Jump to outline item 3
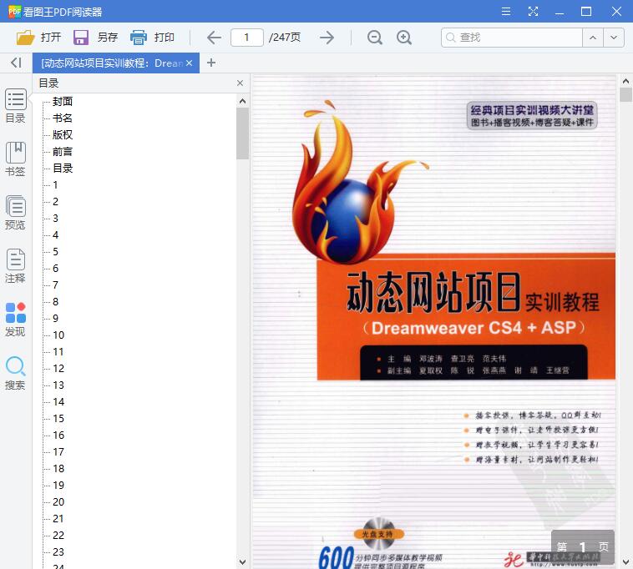Viewport: 633px width, 569px height. coord(56,218)
